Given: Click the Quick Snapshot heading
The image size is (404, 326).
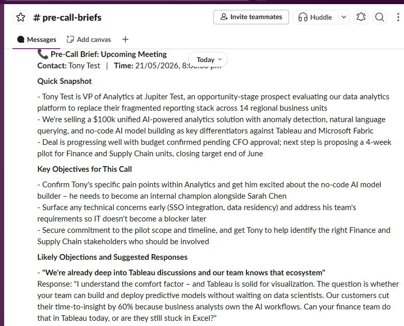Looking at the screenshot, I should point(64,81).
